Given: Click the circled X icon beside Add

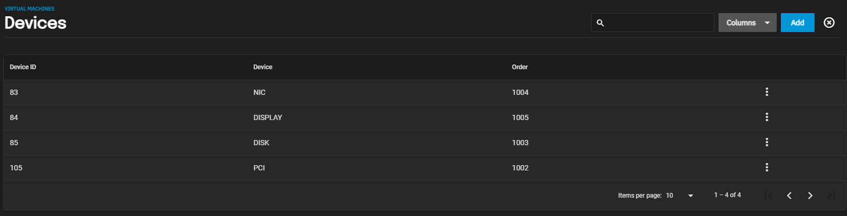Looking at the screenshot, I should tap(829, 23).
